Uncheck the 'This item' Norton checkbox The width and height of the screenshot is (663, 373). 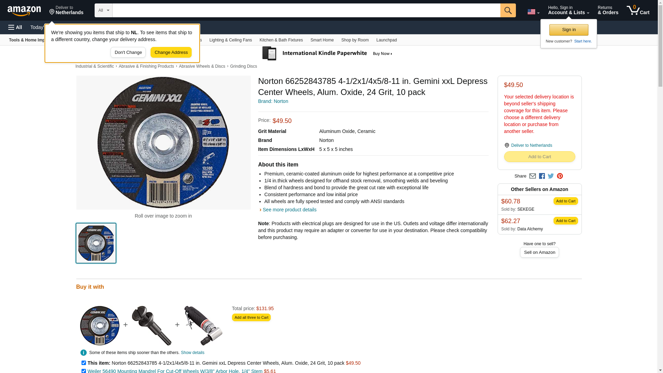click(84, 363)
